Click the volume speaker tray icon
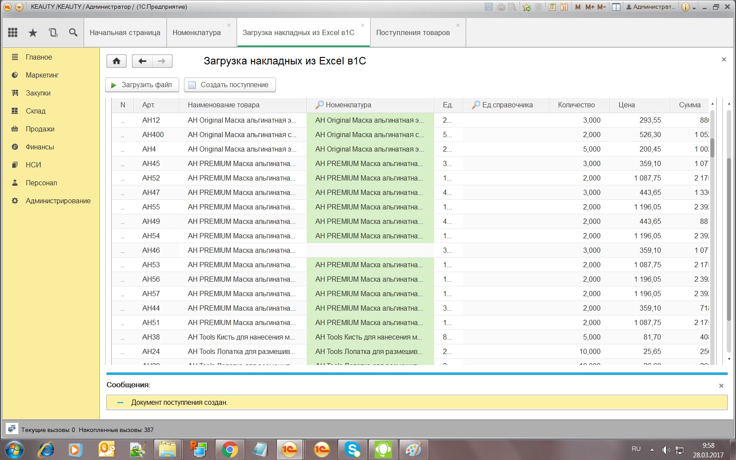The image size is (736, 460). coord(666,450)
